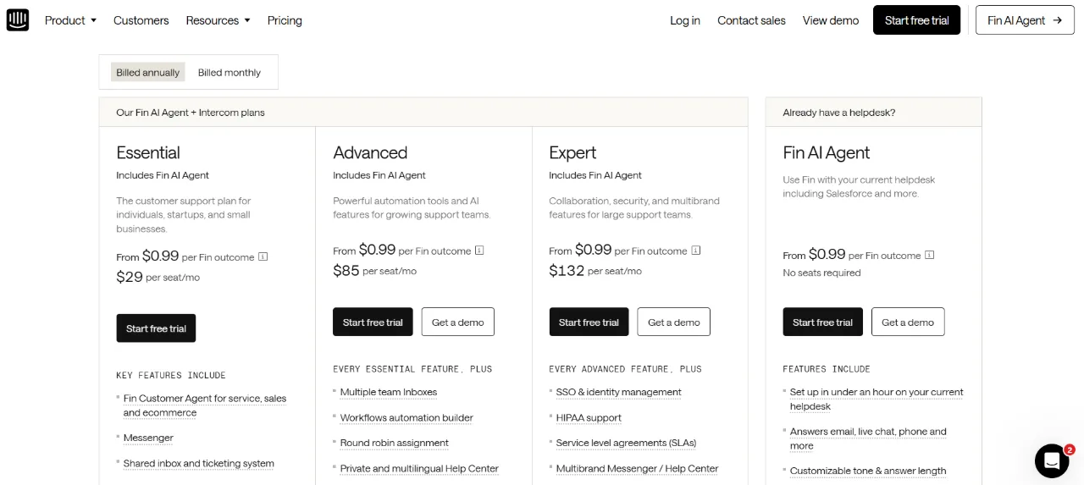The image size is (1084, 485).
Task: Click info icon beside Essential Fin outcome price
Action: [x=263, y=256]
